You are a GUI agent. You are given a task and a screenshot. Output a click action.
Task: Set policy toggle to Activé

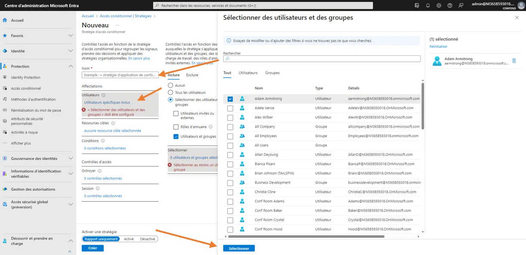pyautogui.click(x=129, y=239)
